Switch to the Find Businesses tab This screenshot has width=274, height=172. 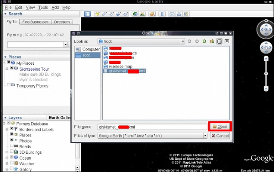click(x=35, y=22)
